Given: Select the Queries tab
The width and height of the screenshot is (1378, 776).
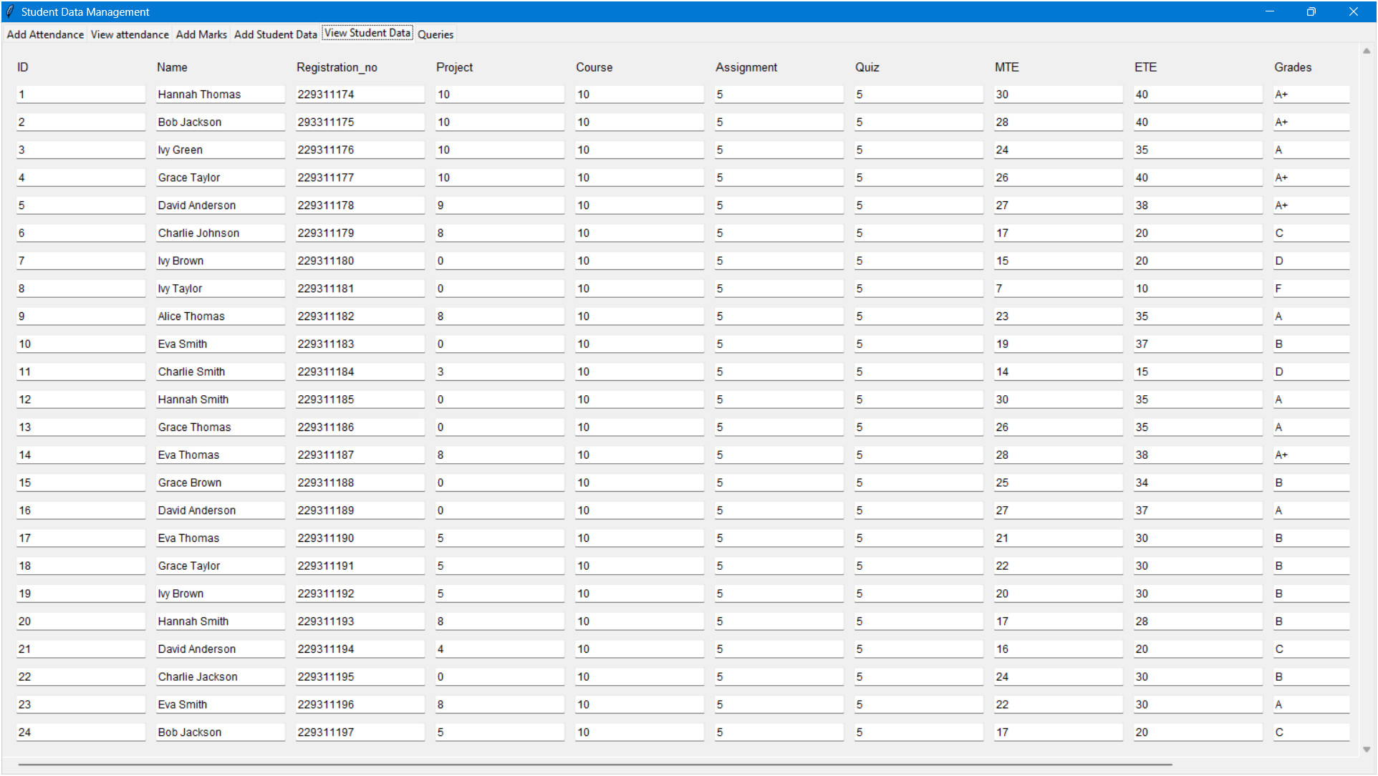Looking at the screenshot, I should pyautogui.click(x=435, y=34).
